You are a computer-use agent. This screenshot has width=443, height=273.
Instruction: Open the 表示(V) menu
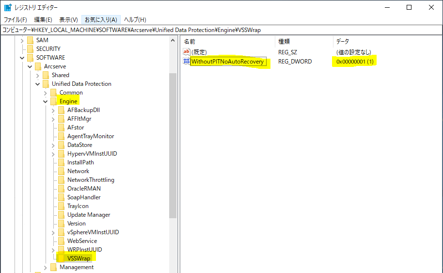(68, 20)
